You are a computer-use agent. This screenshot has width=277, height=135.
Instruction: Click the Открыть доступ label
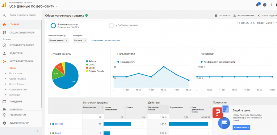click(269, 16)
